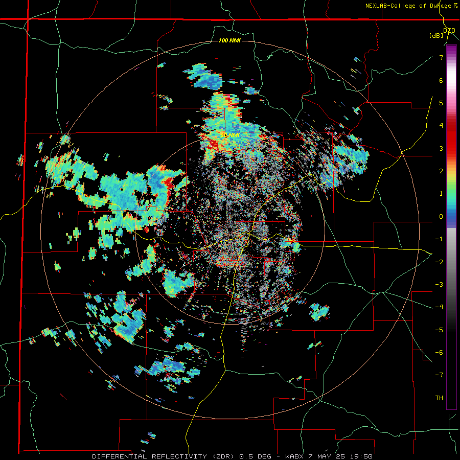
Task: Click the TH threshold label on the scale
Action: coord(439,398)
